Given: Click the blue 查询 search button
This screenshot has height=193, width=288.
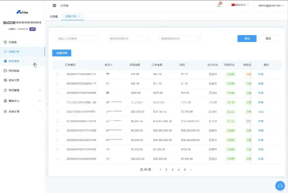Looking at the screenshot, I should click(247, 39).
